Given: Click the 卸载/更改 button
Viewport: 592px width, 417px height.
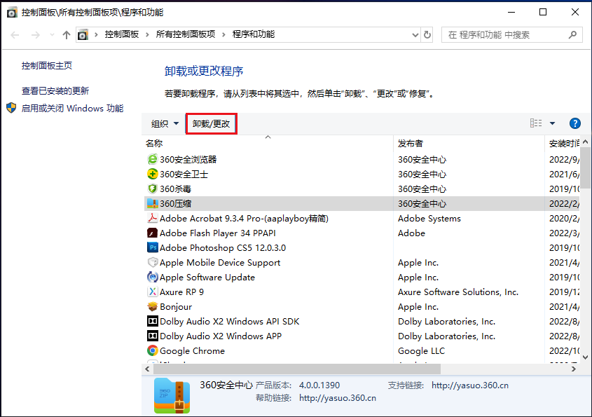Looking at the screenshot, I should [x=211, y=123].
